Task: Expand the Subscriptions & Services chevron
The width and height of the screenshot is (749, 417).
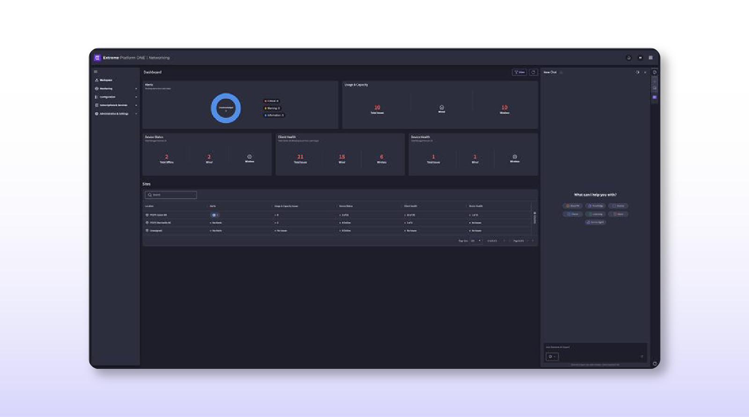Action: pyautogui.click(x=136, y=105)
